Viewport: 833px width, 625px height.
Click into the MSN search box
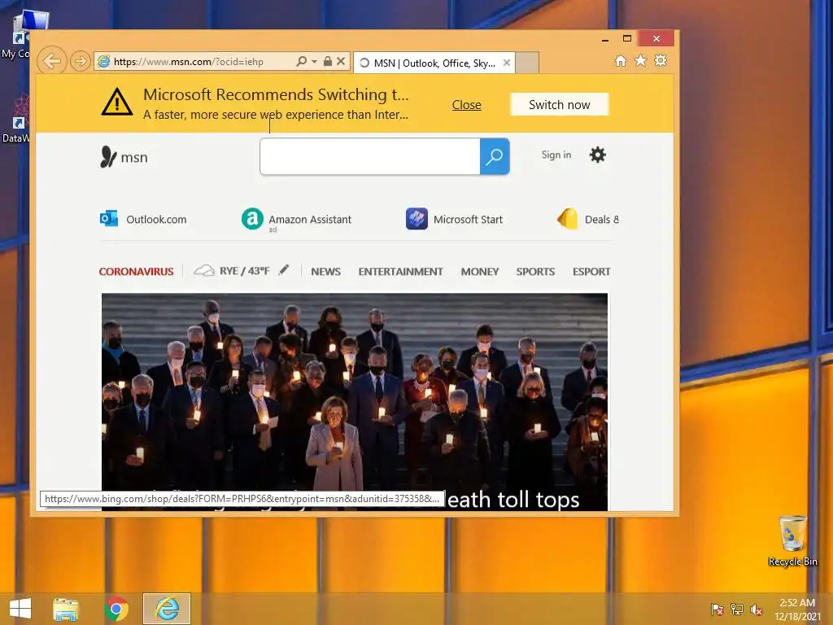370,156
